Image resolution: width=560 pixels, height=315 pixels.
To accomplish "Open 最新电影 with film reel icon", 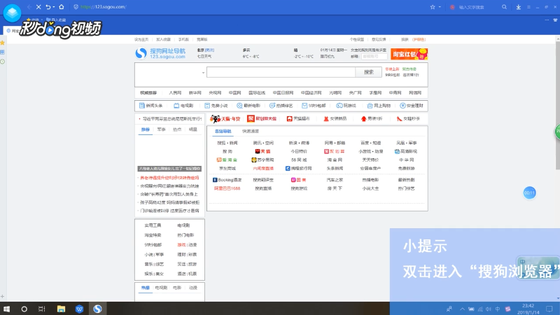I will point(248,106).
